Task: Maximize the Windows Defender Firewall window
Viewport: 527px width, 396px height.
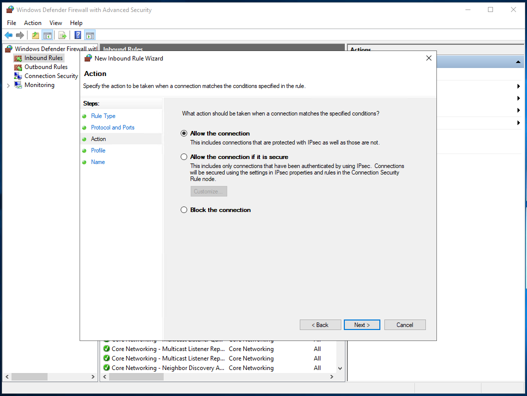Action: point(490,9)
